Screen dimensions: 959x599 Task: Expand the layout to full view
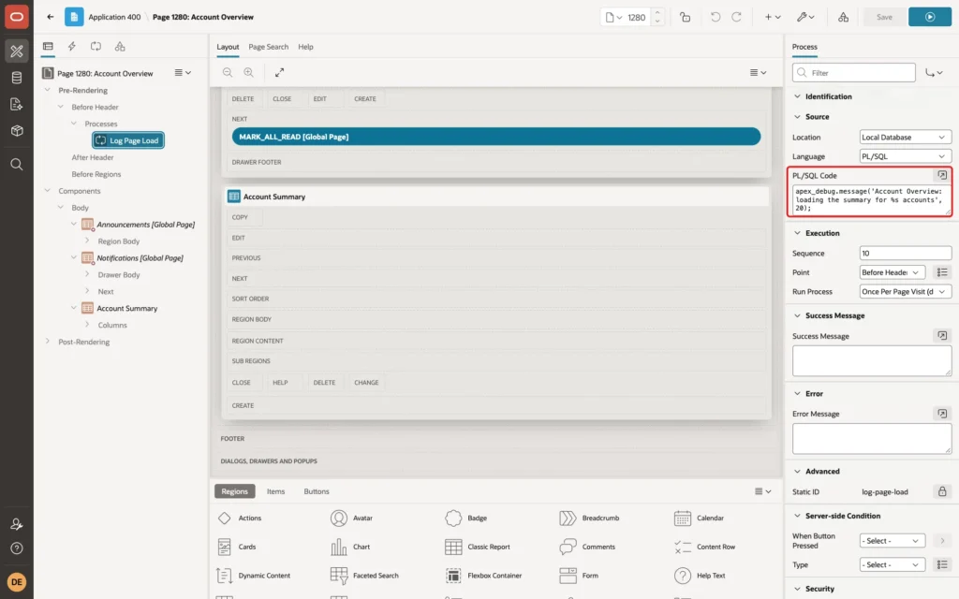pos(279,72)
